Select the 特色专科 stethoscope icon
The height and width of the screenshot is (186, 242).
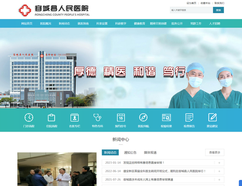click(98, 118)
